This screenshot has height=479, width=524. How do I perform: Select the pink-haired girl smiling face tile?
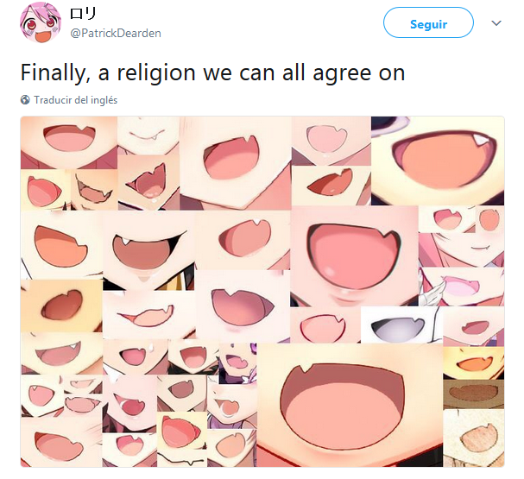pyautogui.click(x=461, y=249)
